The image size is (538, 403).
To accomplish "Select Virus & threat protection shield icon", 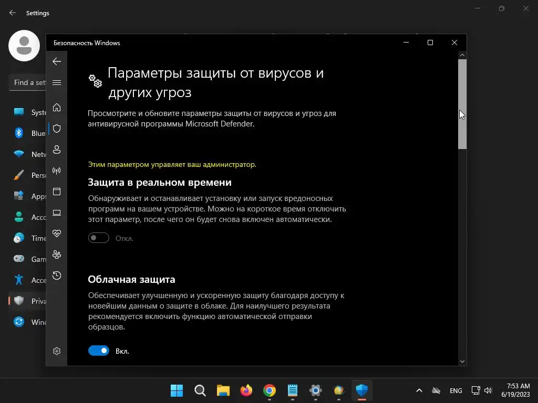I will 57,129.
